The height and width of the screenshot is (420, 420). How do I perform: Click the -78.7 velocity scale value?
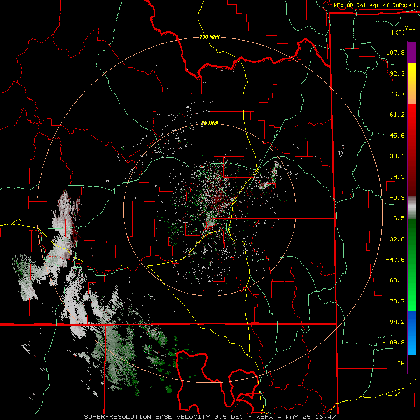[x=395, y=301]
